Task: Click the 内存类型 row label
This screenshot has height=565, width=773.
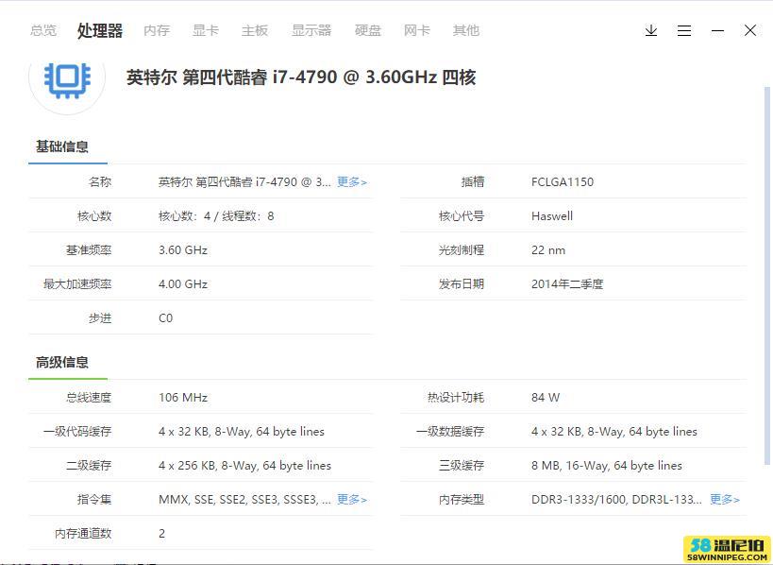Action: pos(462,500)
